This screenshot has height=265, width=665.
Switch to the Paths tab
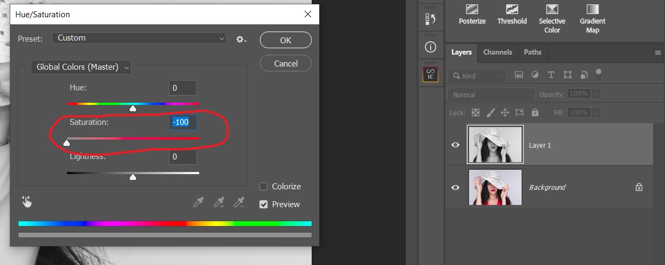532,52
